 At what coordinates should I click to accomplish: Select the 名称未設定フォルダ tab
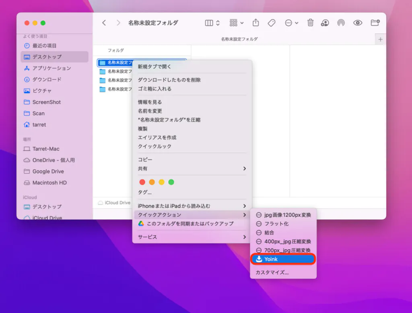pyautogui.click(x=239, y=39)
